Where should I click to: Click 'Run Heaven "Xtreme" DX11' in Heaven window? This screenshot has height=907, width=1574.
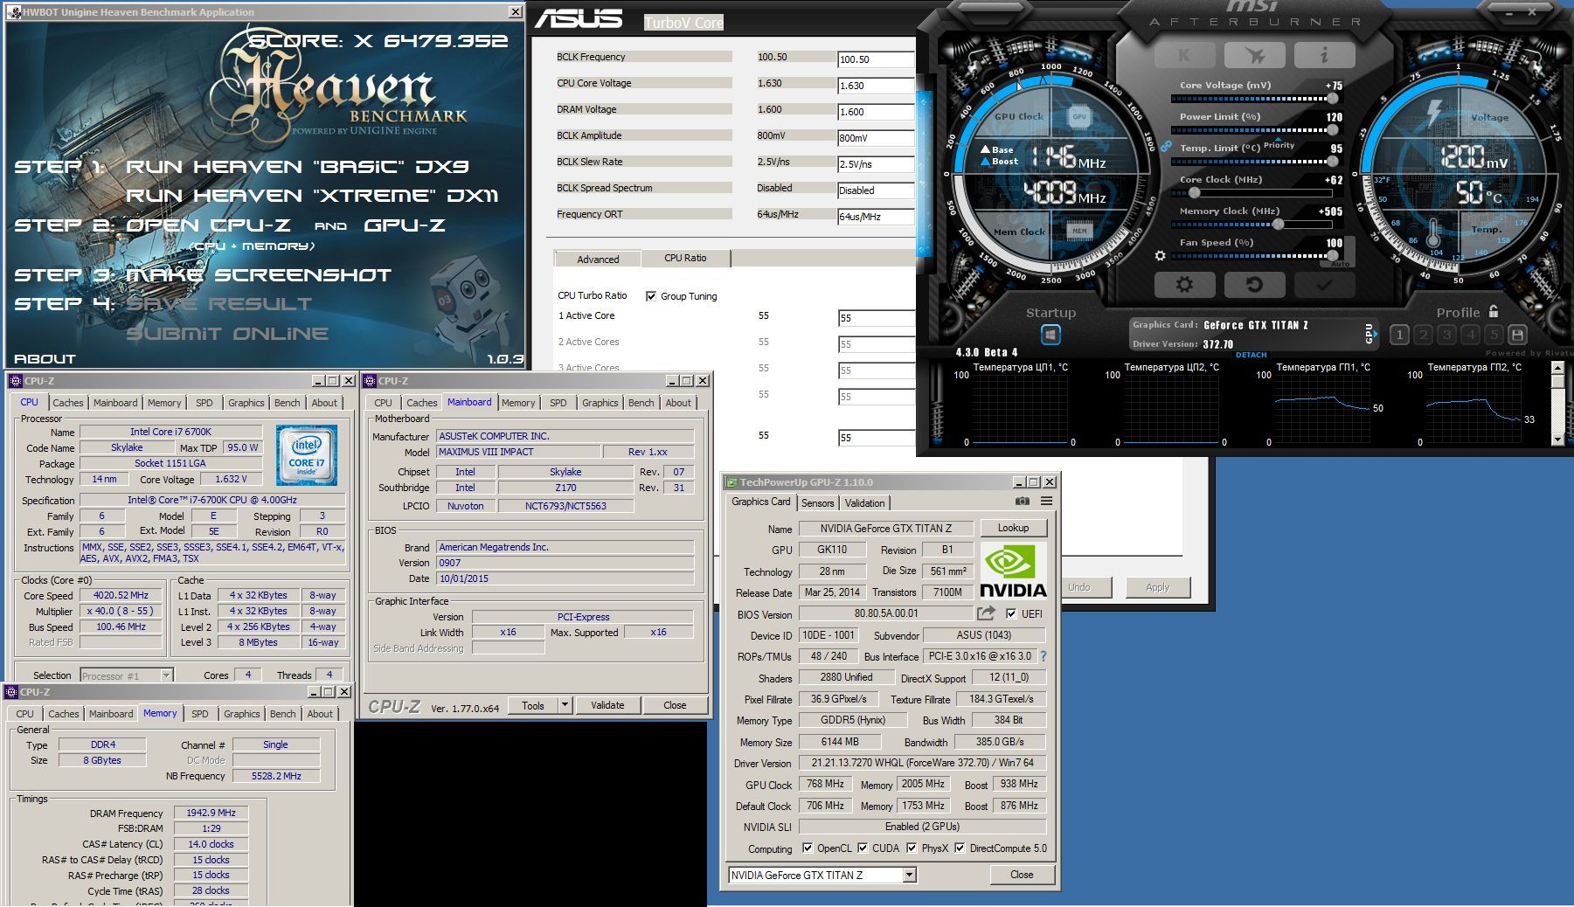point(312,196)
